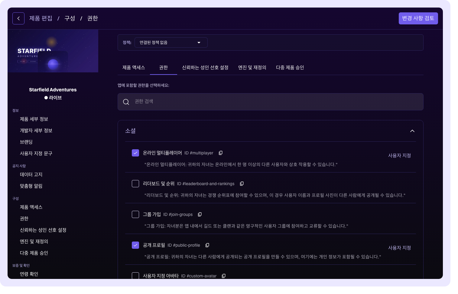
Task: Click the search magnifier icon
Action: pyautogui.click(x=126, y=102)
